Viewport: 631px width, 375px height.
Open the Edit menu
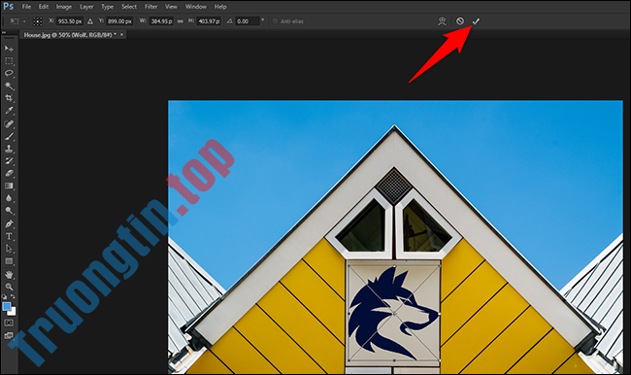pos(44,7)
